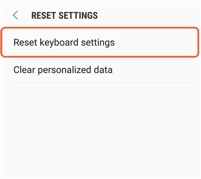Select the blue left chevron in header
The image size is (201, 179).
point(15,15)
